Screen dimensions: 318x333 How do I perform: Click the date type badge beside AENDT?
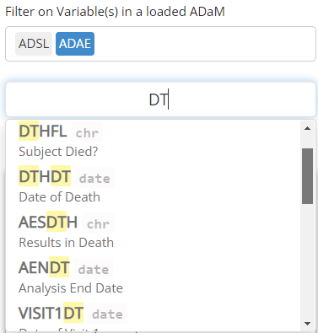click(94, 269)
